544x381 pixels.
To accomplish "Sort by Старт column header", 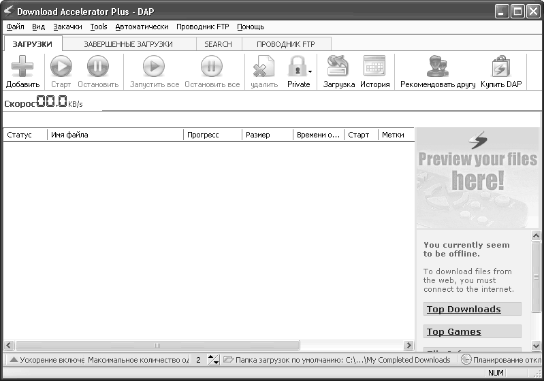I will 361,135.
